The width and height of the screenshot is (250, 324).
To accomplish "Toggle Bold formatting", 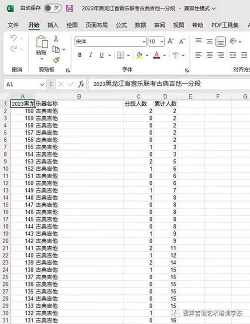I will click(x=80, y=55).
